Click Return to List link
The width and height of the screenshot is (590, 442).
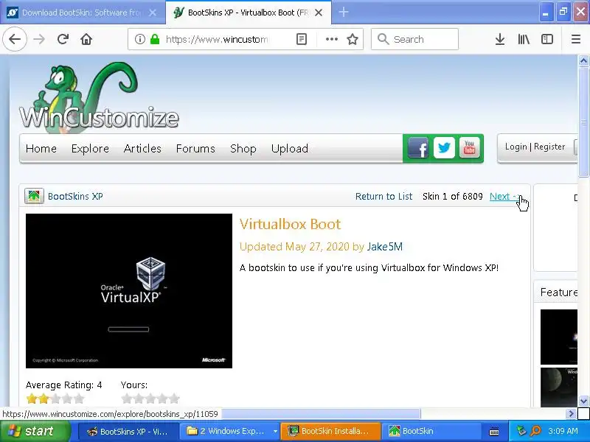click(x=383, y=196)
